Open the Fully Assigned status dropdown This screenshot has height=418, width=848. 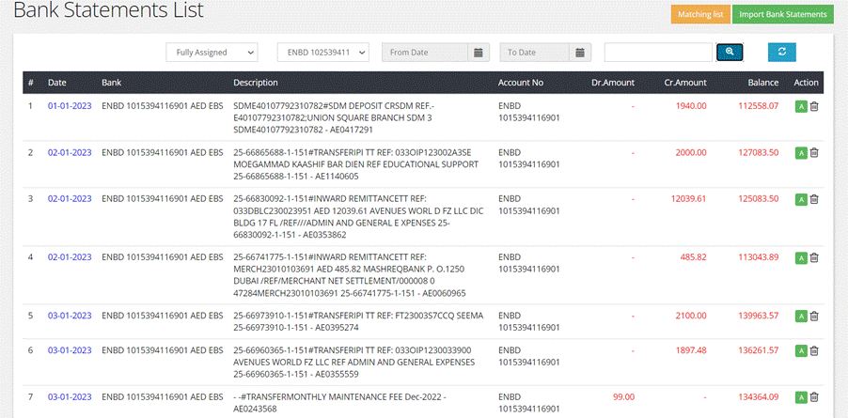(212, 53)
